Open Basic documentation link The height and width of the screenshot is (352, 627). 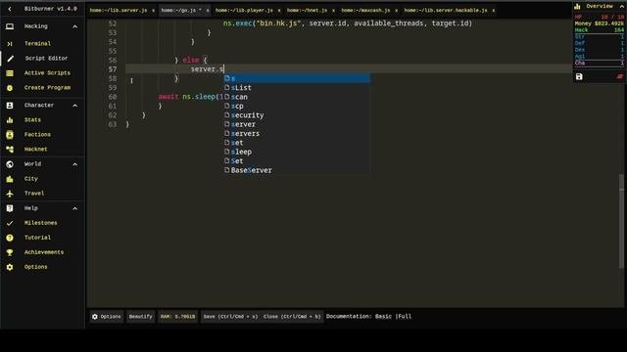[x=383, y=317]
